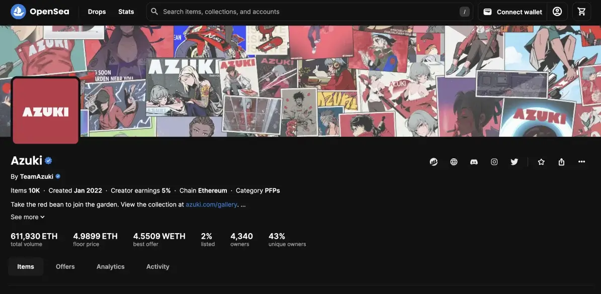This screenshot has height=294, width=601.
Task: Click the 4.5509 WETH best offer
Action: tap(159, 239)
